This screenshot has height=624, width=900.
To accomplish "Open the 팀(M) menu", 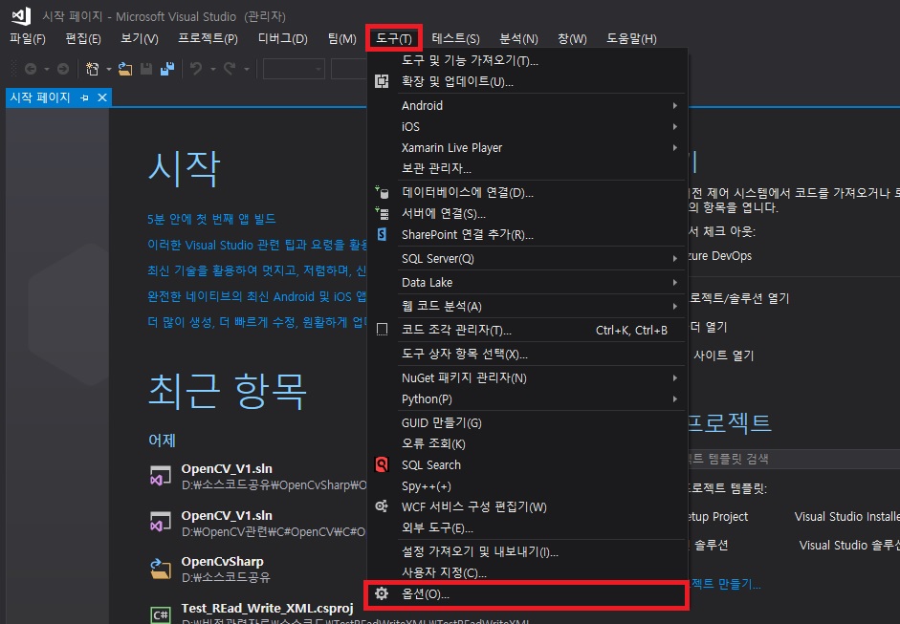I will point(342,38).
